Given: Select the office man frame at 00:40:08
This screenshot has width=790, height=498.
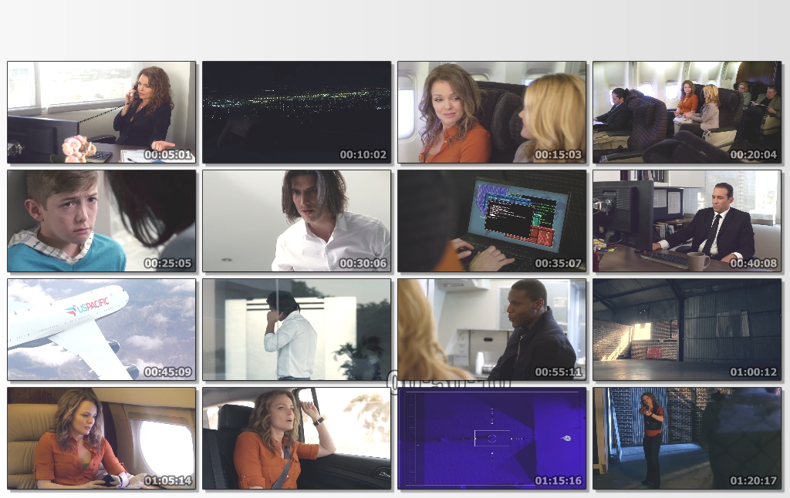Looking at the screenshot, I should [687, 220].
